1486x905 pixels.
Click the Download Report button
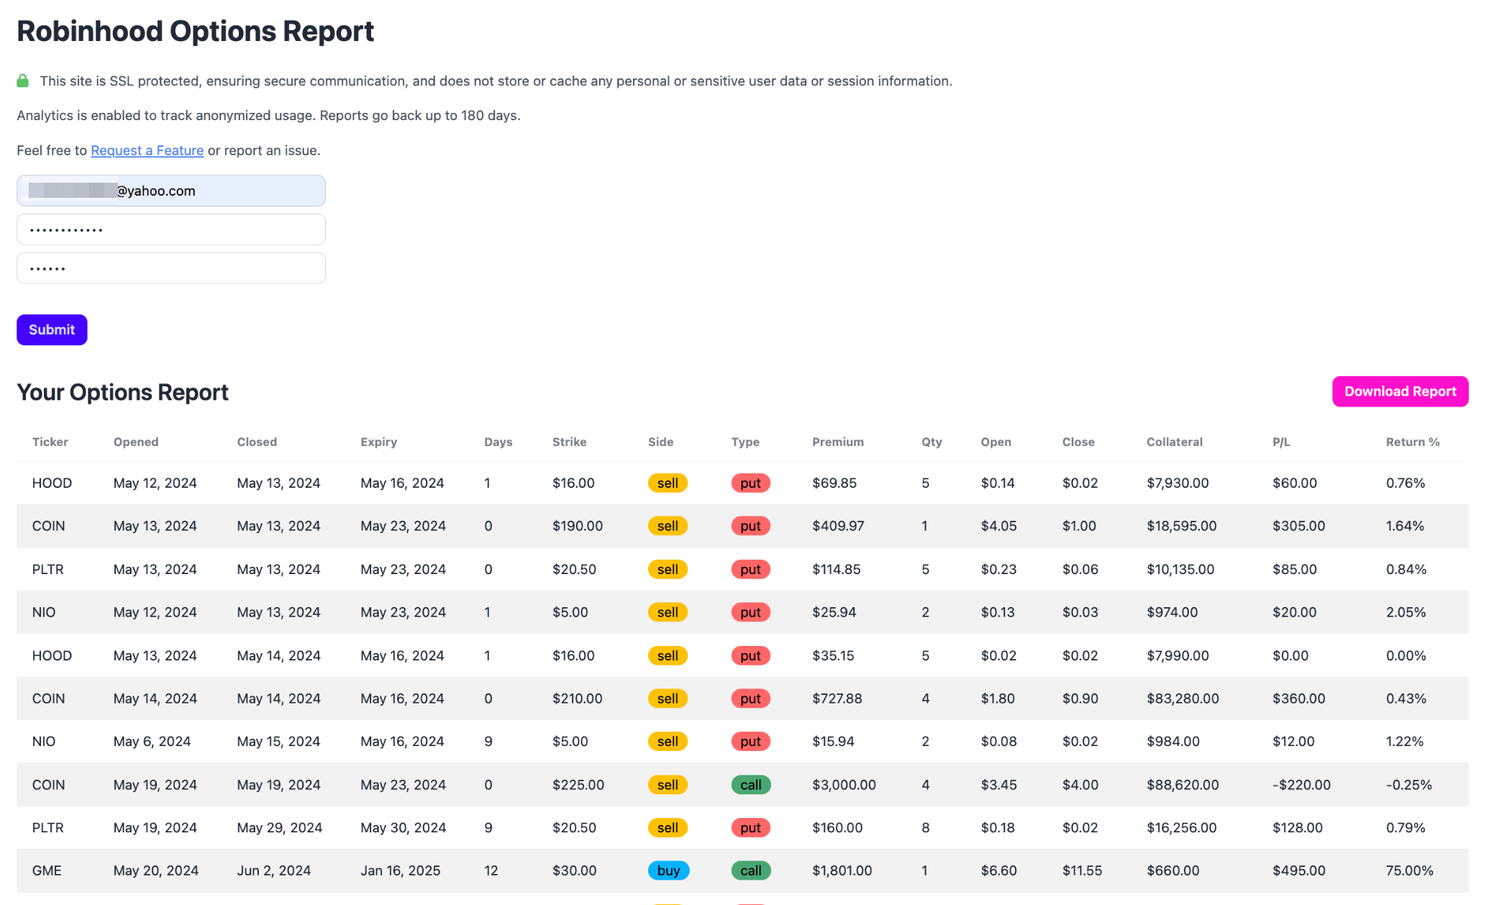point(1400,391)
